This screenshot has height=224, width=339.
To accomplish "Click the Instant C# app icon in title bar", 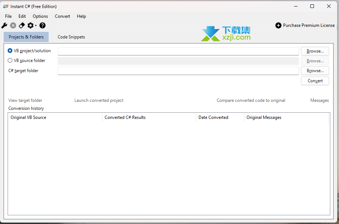I will pos(6,6).
